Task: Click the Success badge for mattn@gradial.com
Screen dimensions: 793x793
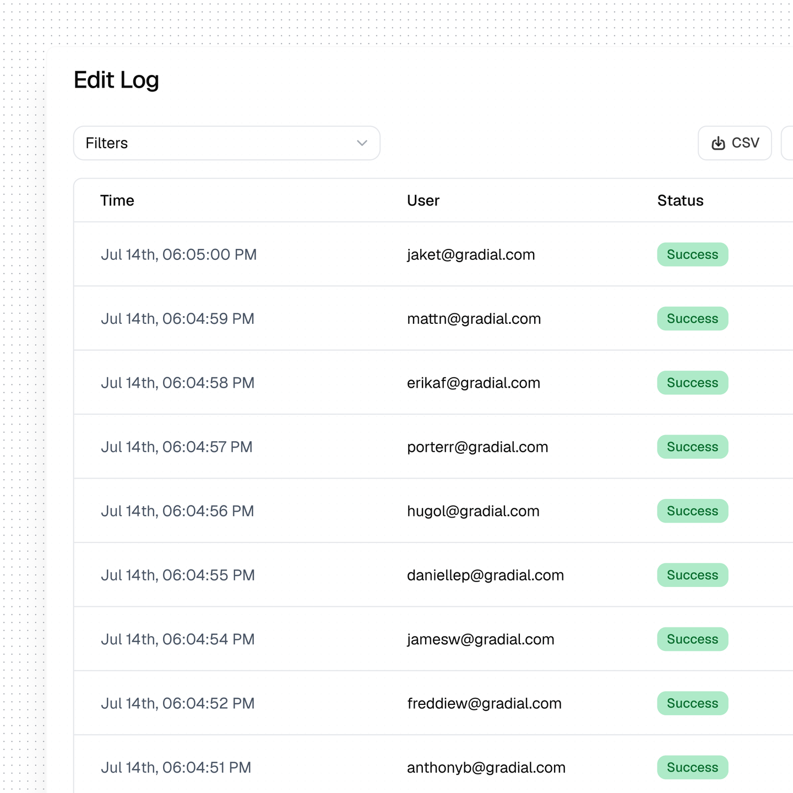Action: tap(693, 319)
